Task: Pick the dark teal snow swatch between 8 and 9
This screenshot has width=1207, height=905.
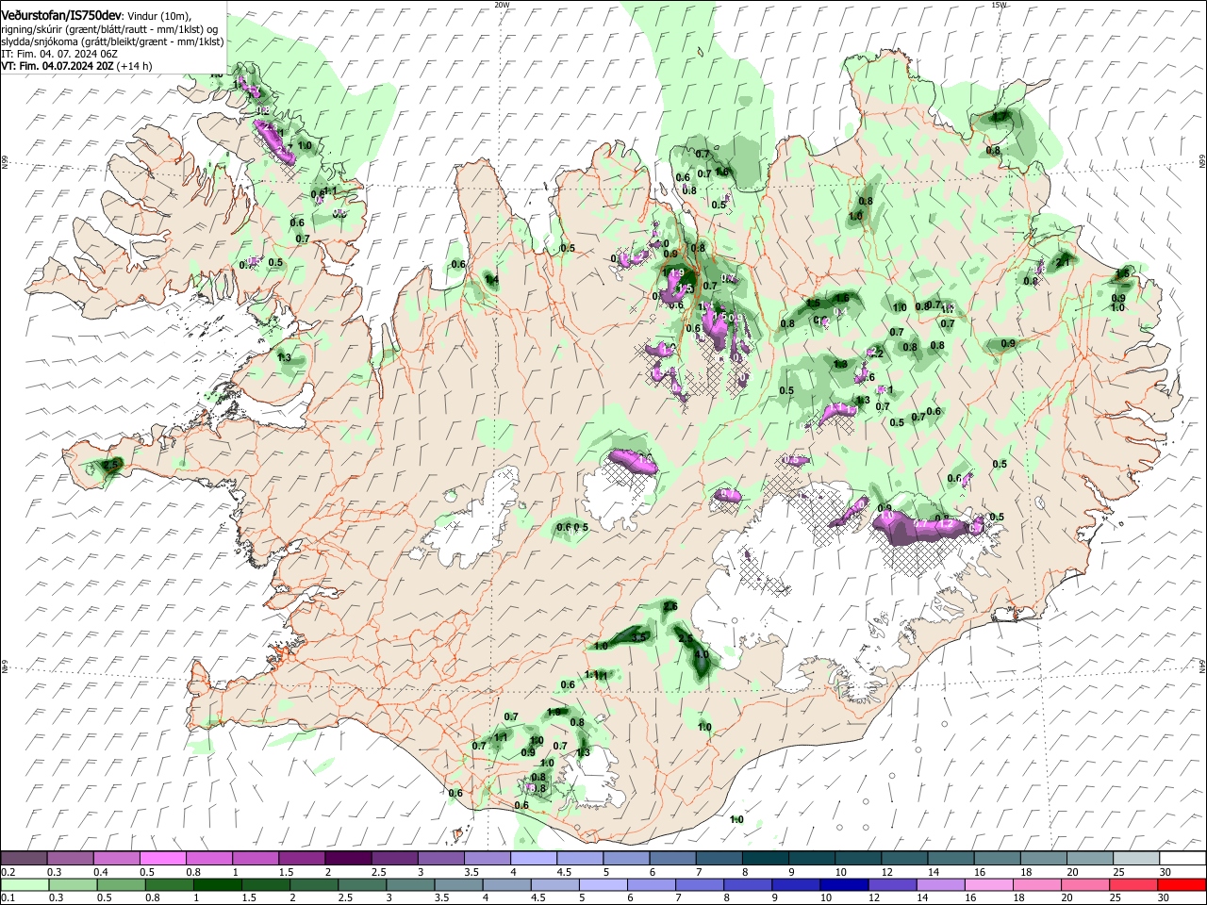Action: point(765,859)
